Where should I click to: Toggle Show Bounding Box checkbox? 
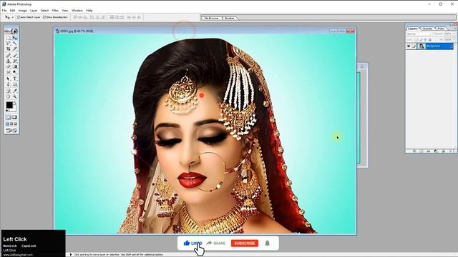(x=44, y=17)
